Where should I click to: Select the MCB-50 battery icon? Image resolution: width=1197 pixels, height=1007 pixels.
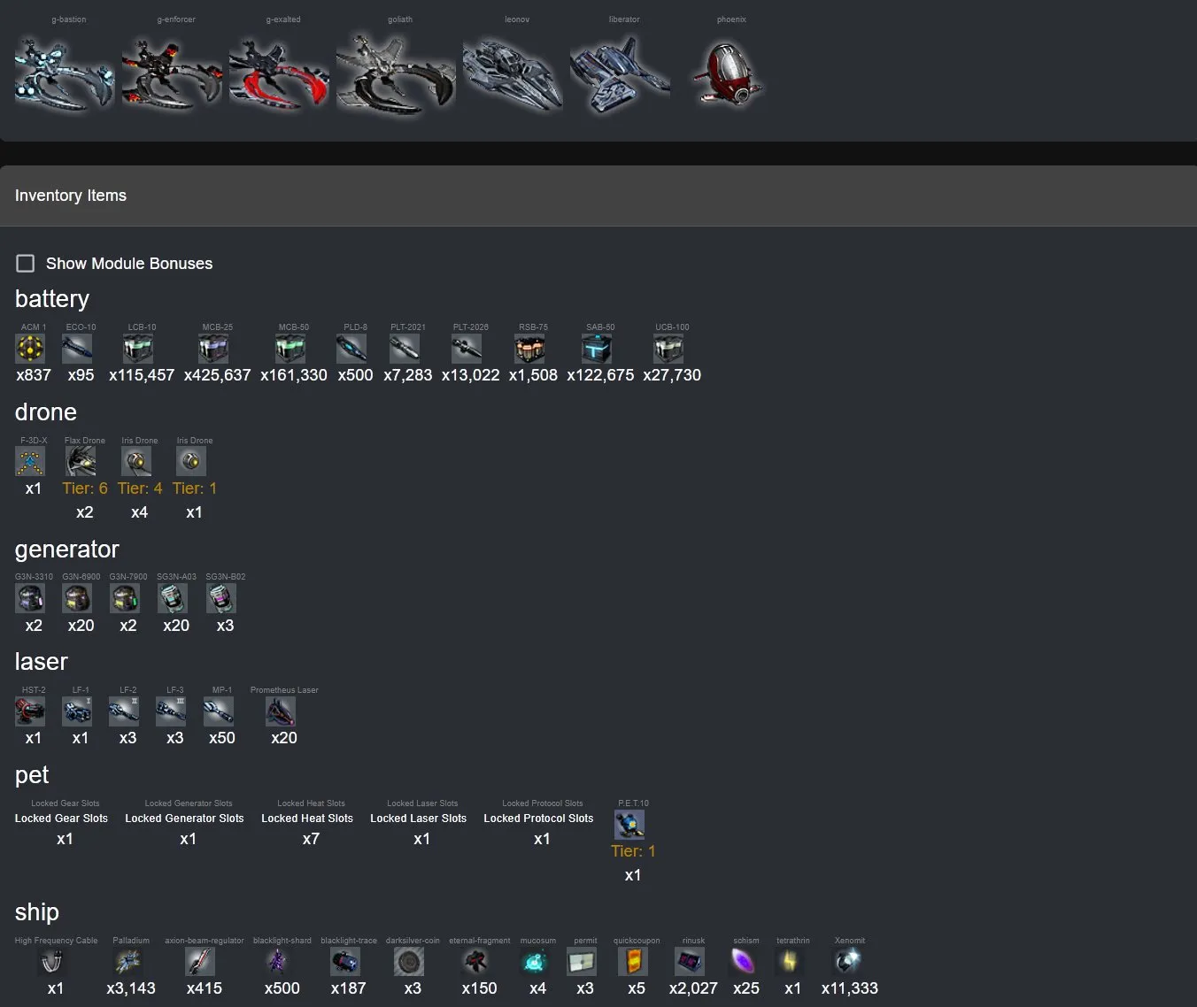click(290, 349)
